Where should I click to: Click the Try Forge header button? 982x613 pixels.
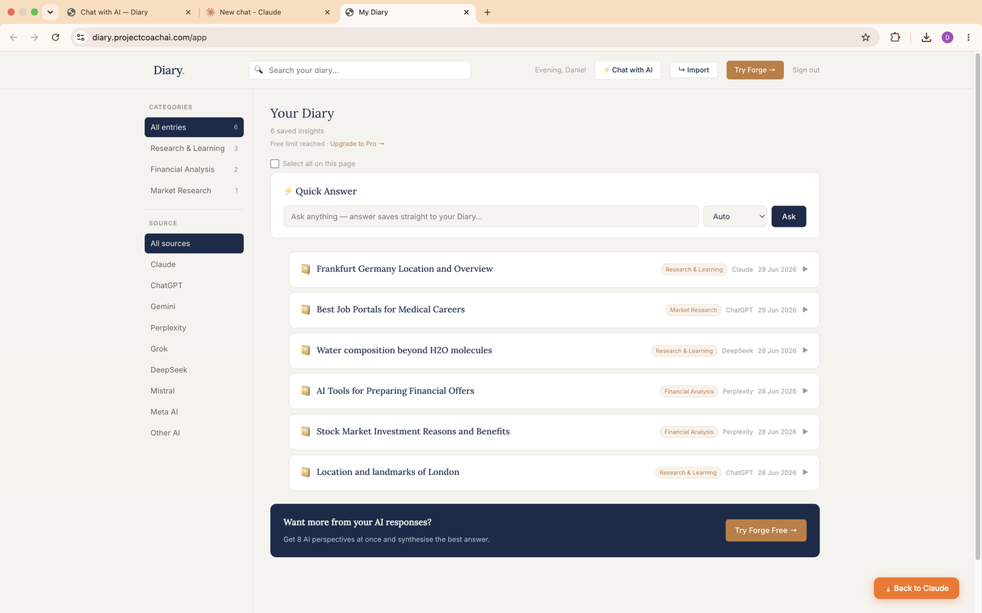[755, 70]
